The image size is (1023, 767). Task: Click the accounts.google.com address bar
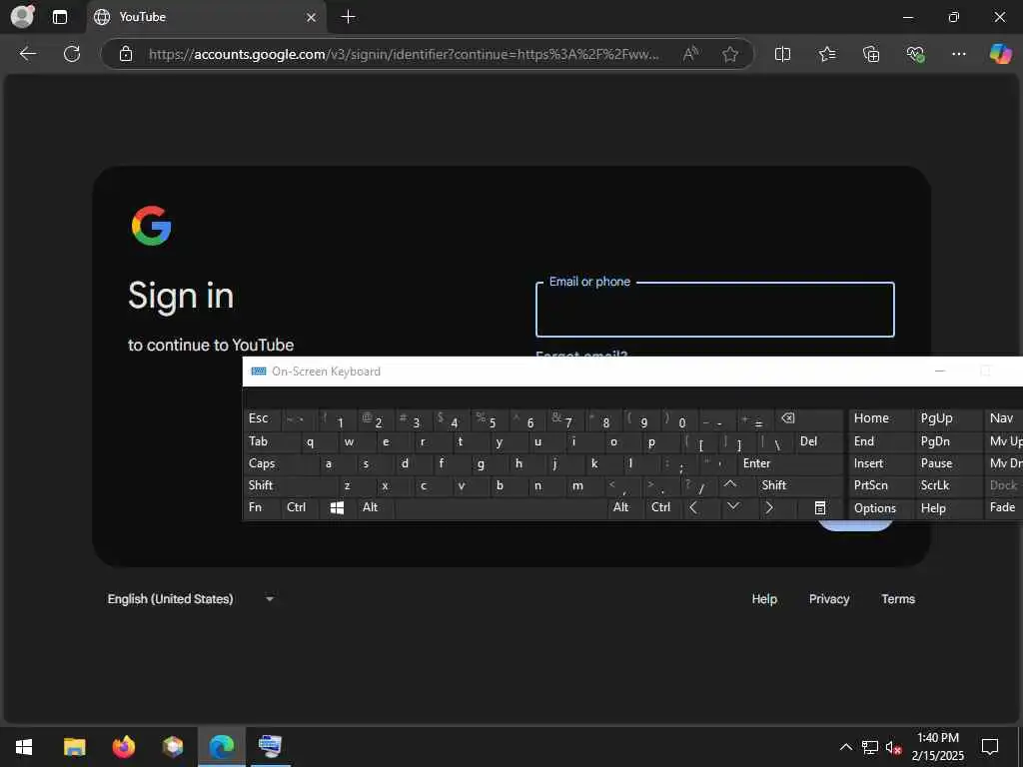pyautogui.click(x=404, y=54)
